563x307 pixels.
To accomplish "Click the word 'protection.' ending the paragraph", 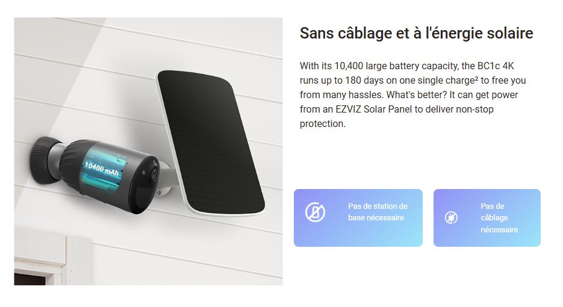I will (323, 123).
